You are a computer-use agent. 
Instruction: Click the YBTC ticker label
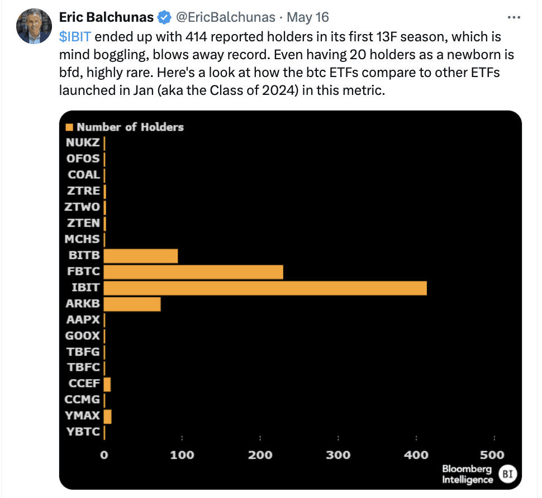[83, 432]
